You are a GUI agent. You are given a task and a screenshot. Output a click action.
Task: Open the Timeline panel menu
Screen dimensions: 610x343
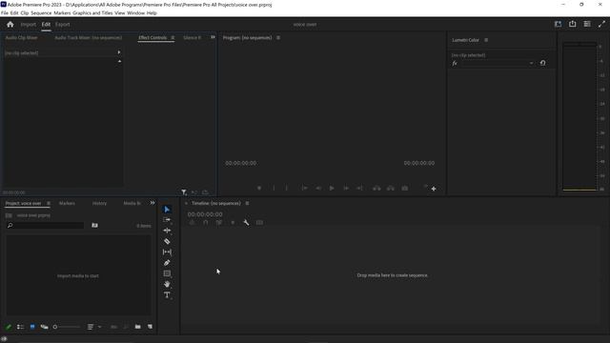(247, 203)
